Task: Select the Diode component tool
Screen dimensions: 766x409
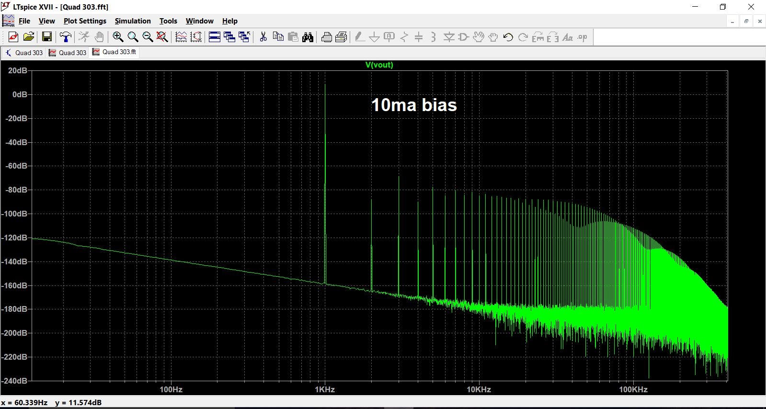Action: click(x=449, y=37)
